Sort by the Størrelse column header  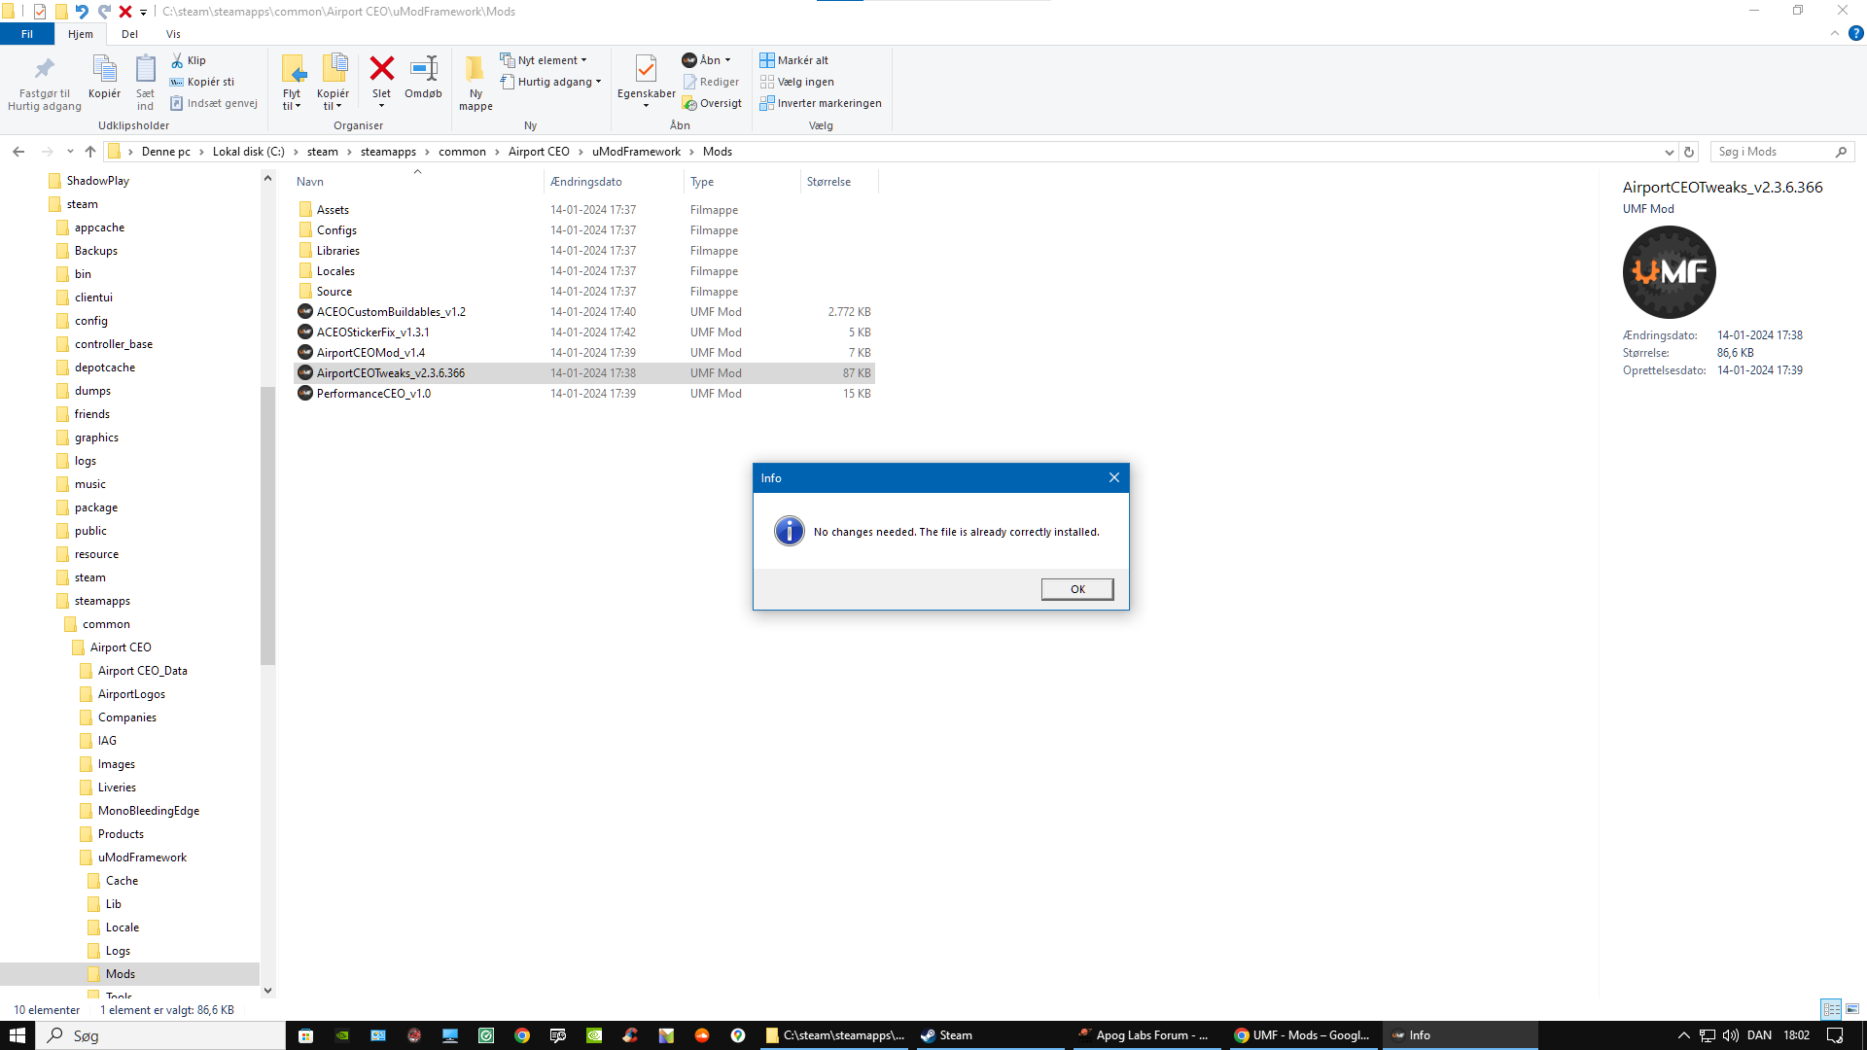pyautogui.click(x=828, y=182)
